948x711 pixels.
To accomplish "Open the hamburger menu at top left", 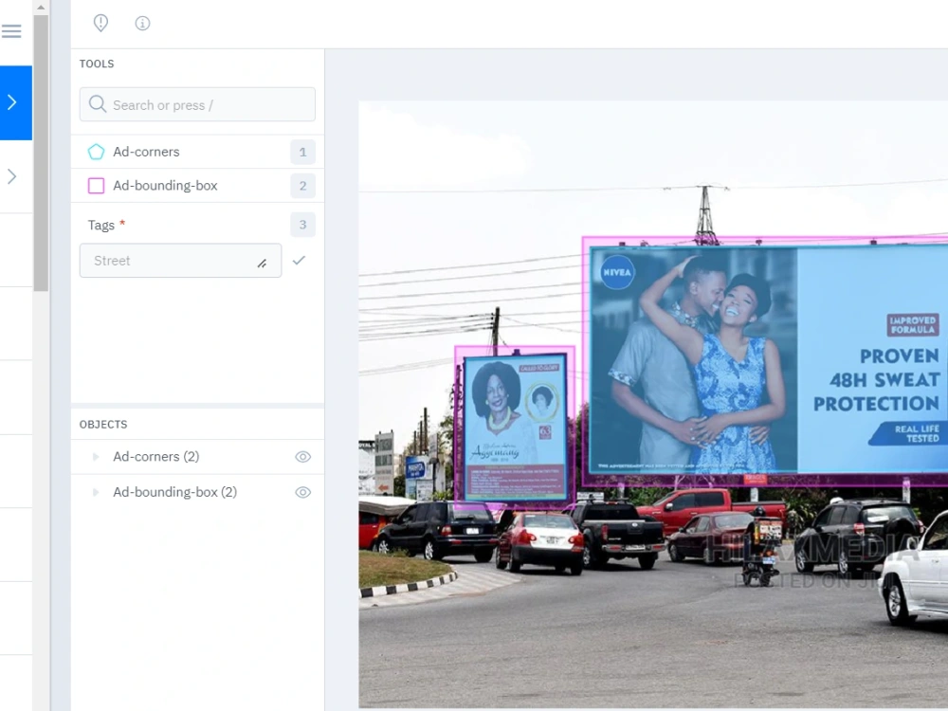I will 11,30.
